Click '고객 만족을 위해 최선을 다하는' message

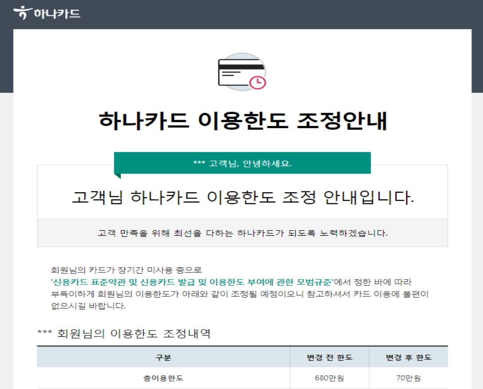(x=242, y=233)
